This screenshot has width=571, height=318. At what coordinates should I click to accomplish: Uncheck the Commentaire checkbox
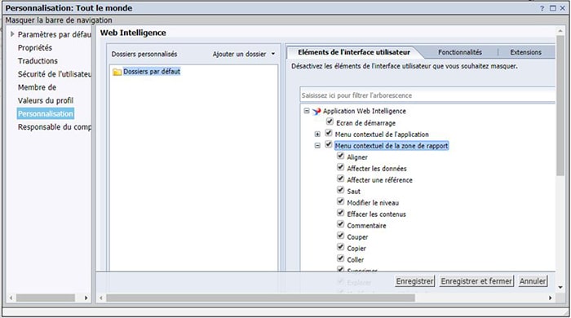340,224
